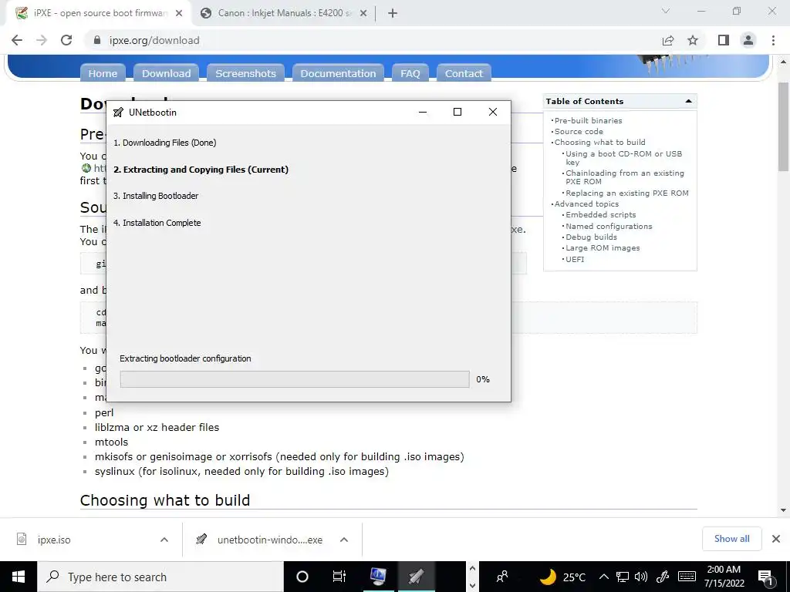The width and height of the screenshot is (790, 592).
Task: Click the UNetbootin title bar icon
Action: pyautogui.click(x=118, y=113)
